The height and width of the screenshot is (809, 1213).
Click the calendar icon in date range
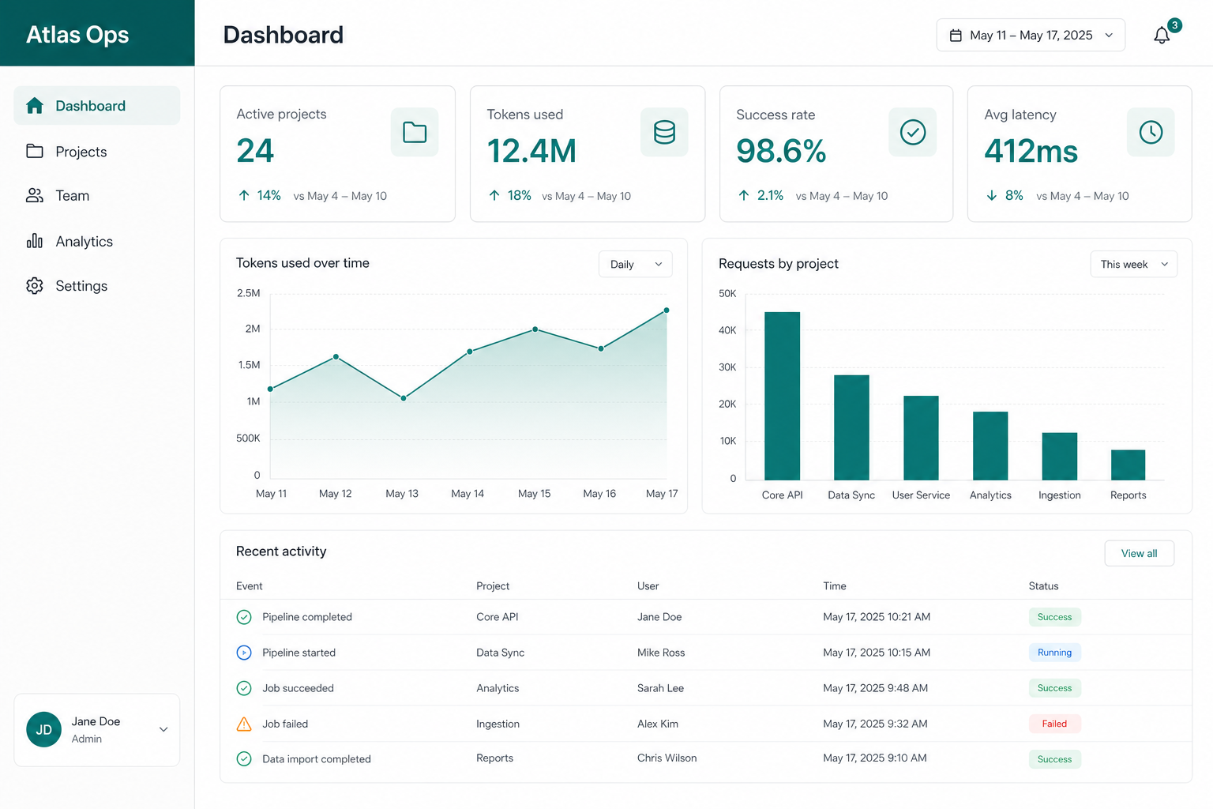(x=956, y=36)
